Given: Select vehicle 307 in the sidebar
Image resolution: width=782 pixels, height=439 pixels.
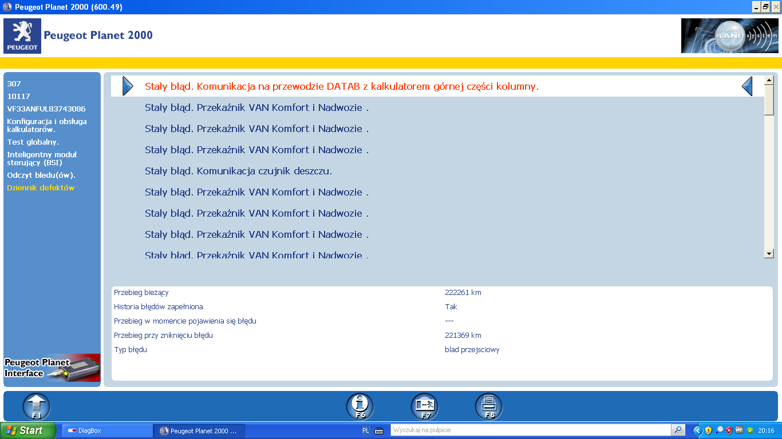Looking at the screenshot, I should point(14,83).
